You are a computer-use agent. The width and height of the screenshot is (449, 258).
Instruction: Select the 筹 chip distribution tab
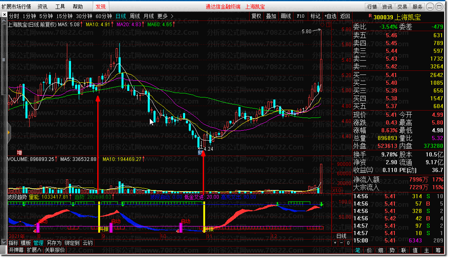(438, 250)
